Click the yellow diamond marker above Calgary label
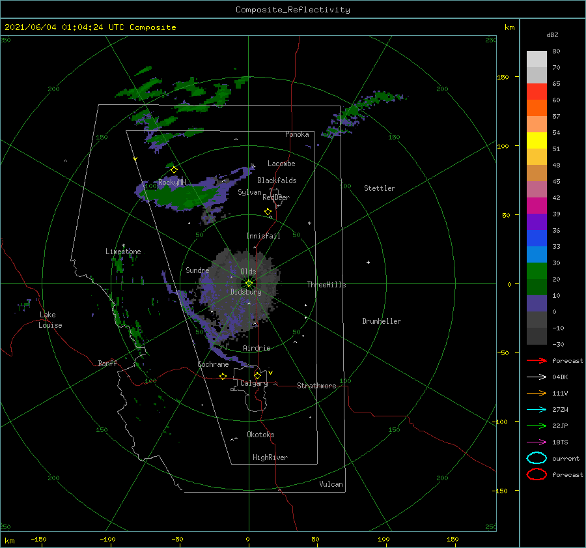Screen dimensions: 586x548 click(257, 375)
